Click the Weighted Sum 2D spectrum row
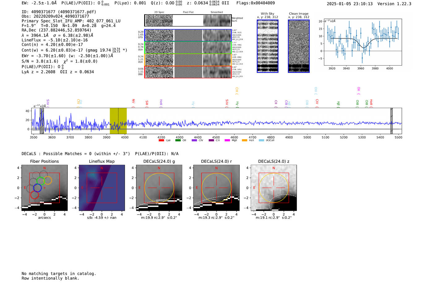 pos(188,20)
